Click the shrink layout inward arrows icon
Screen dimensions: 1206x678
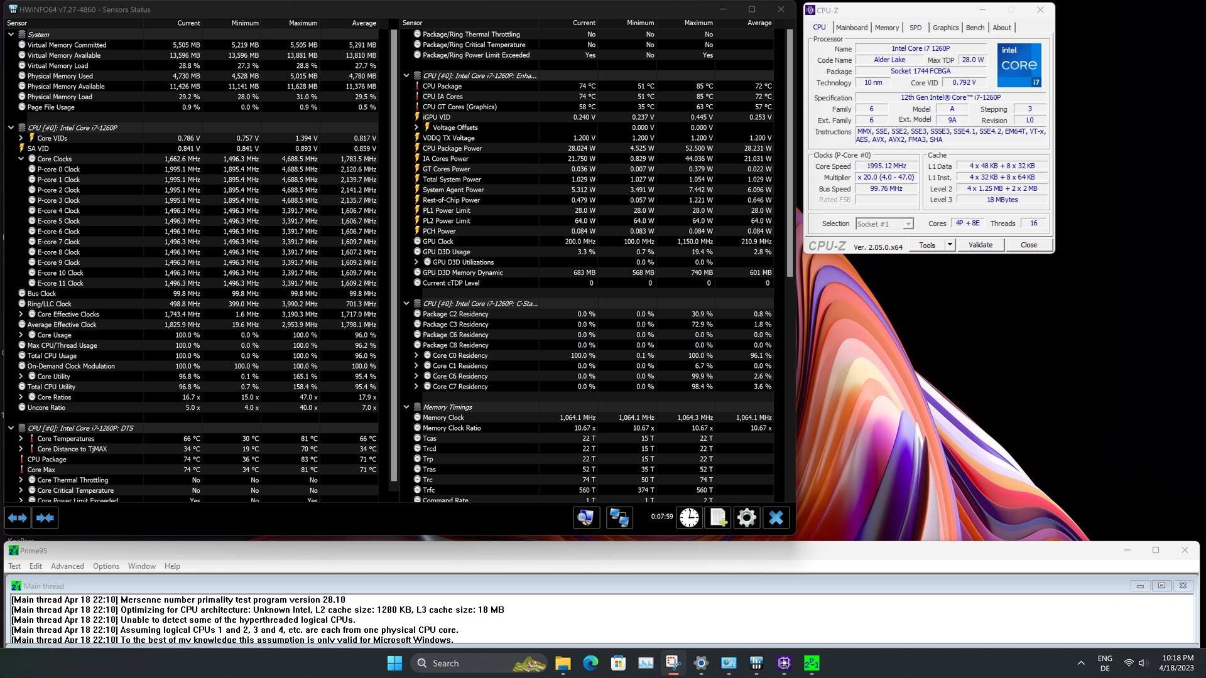[x=45, y=517]
